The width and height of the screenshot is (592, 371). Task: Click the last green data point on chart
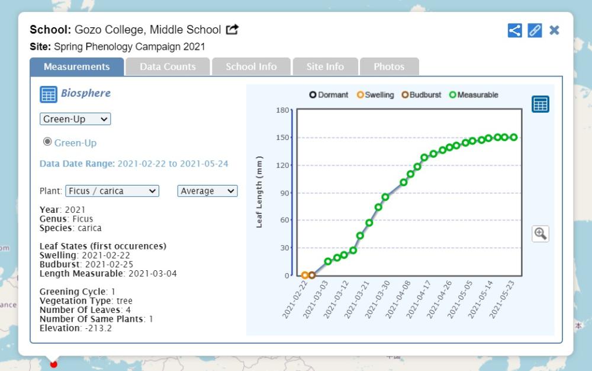(513, 137)
